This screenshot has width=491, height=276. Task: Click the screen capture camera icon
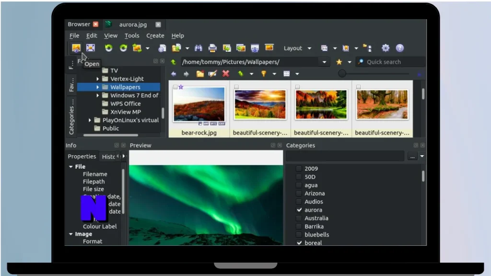[x=255, y=48]
